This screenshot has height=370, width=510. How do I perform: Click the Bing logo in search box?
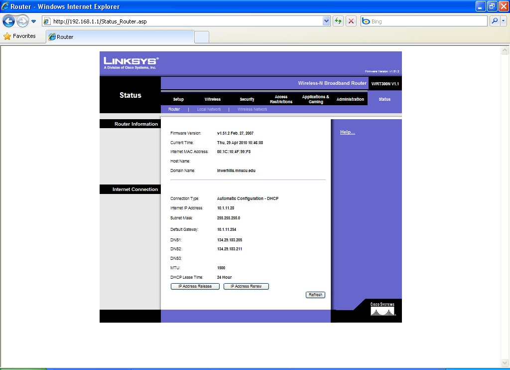click(x=366, y=21)
